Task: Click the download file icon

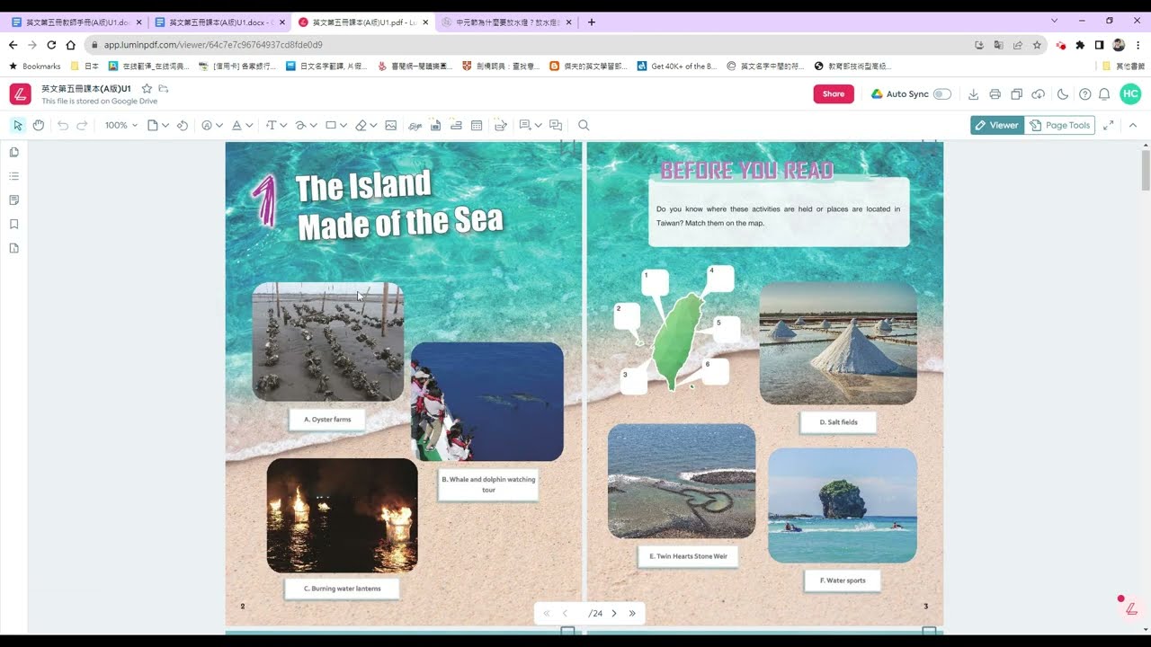Action: (973, 94)
